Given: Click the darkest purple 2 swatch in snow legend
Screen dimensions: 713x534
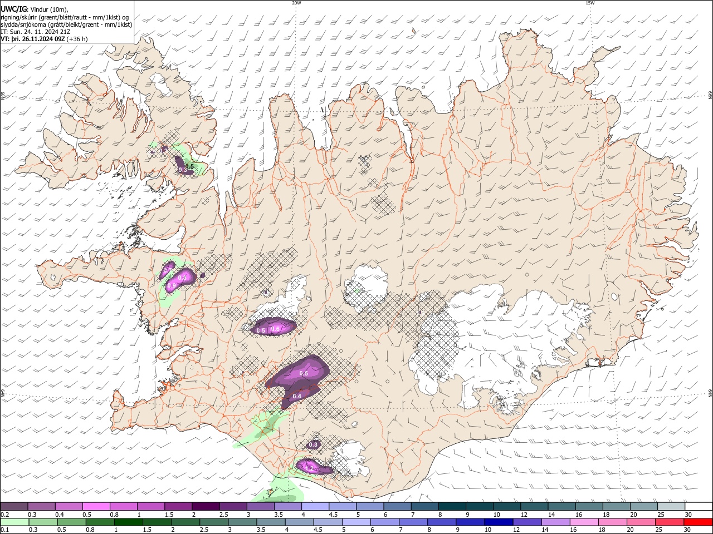Looking at the screenshot, I should click(205, 507).
